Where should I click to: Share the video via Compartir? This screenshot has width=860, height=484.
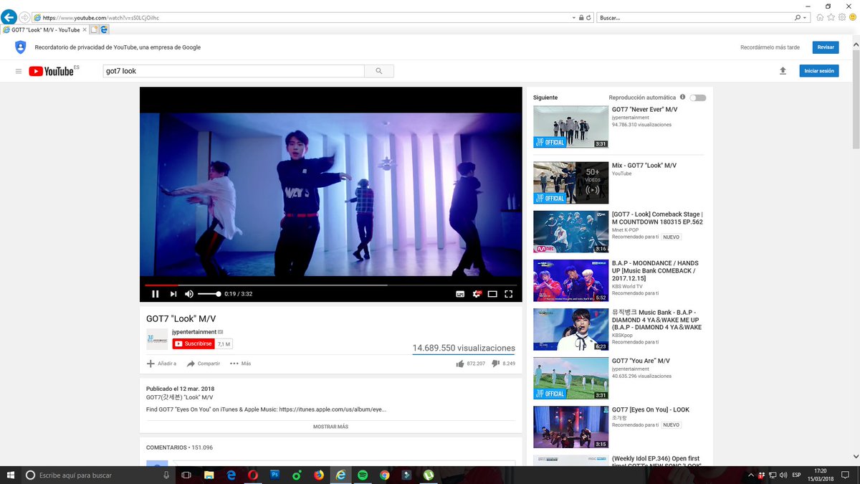(204, 364)
